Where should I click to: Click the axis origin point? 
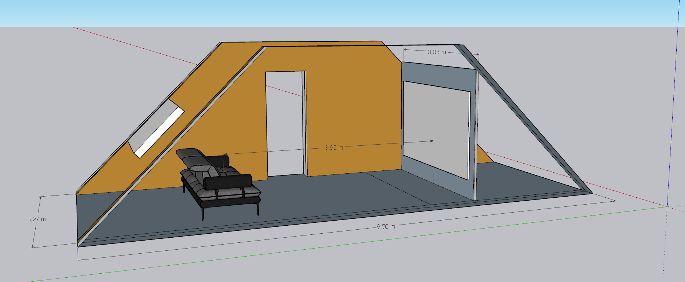pos(667,206)
